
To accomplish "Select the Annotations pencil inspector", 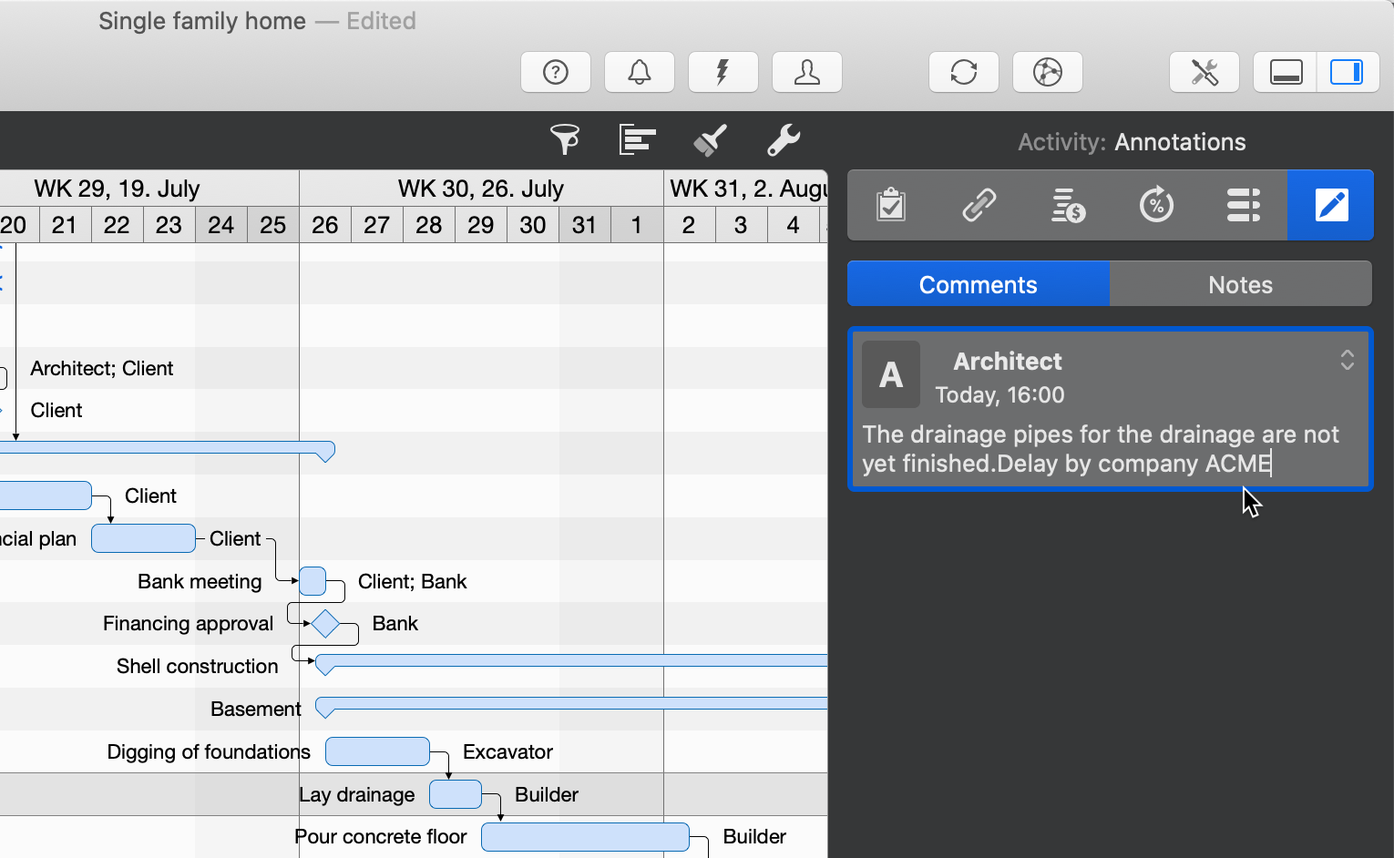I will click(1330, 205).
